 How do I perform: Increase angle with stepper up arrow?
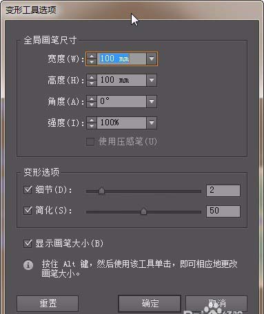pos(92,99)
